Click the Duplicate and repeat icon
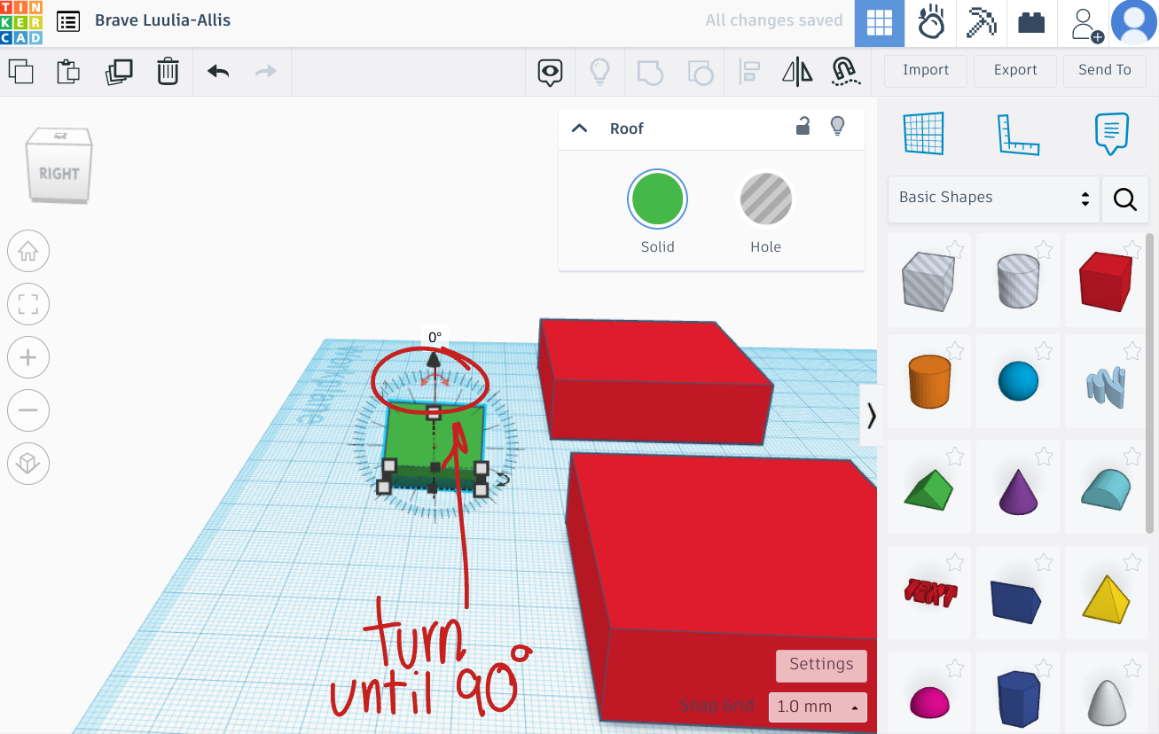The image size is (1159, 734). click(119, 71)
